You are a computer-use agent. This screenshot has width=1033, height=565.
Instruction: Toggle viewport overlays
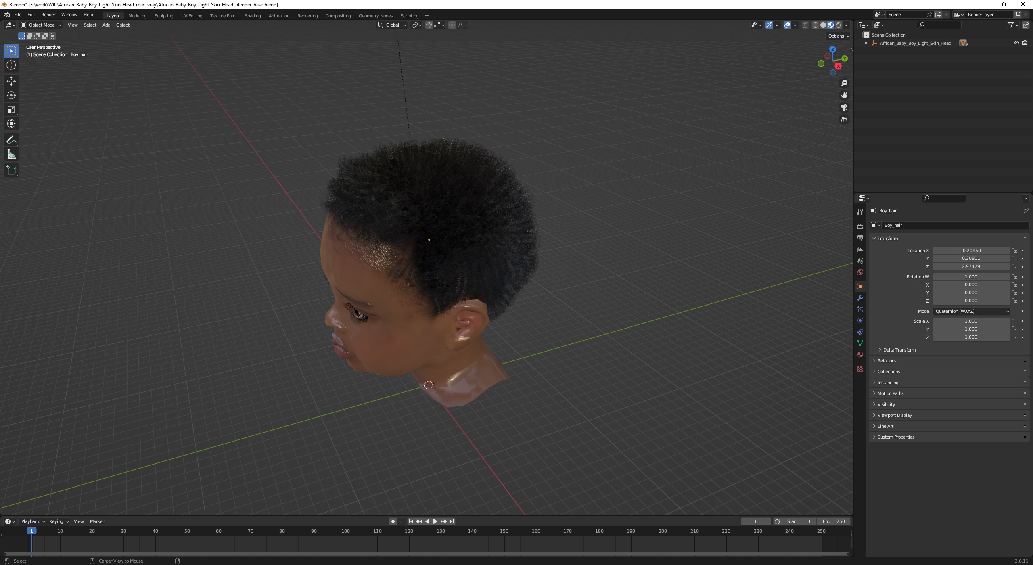click(787, 25)
